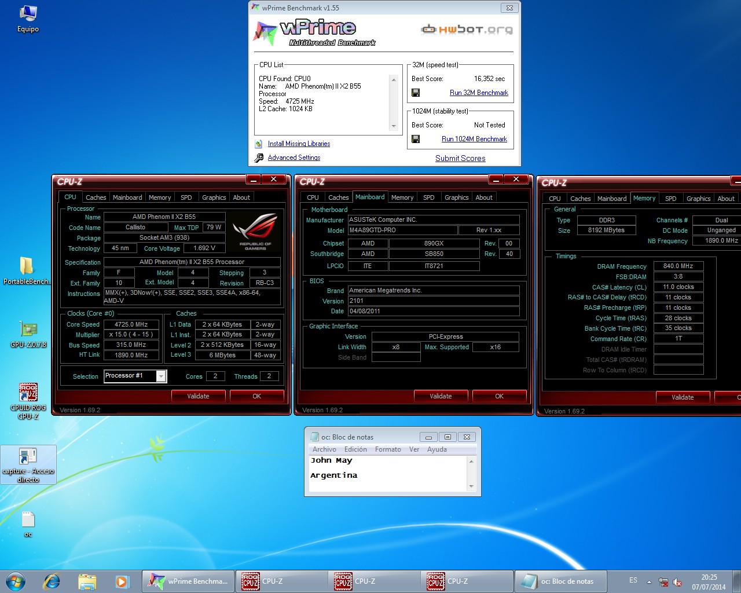Launch Internet Explorer from taskbar

pos(52,581)
